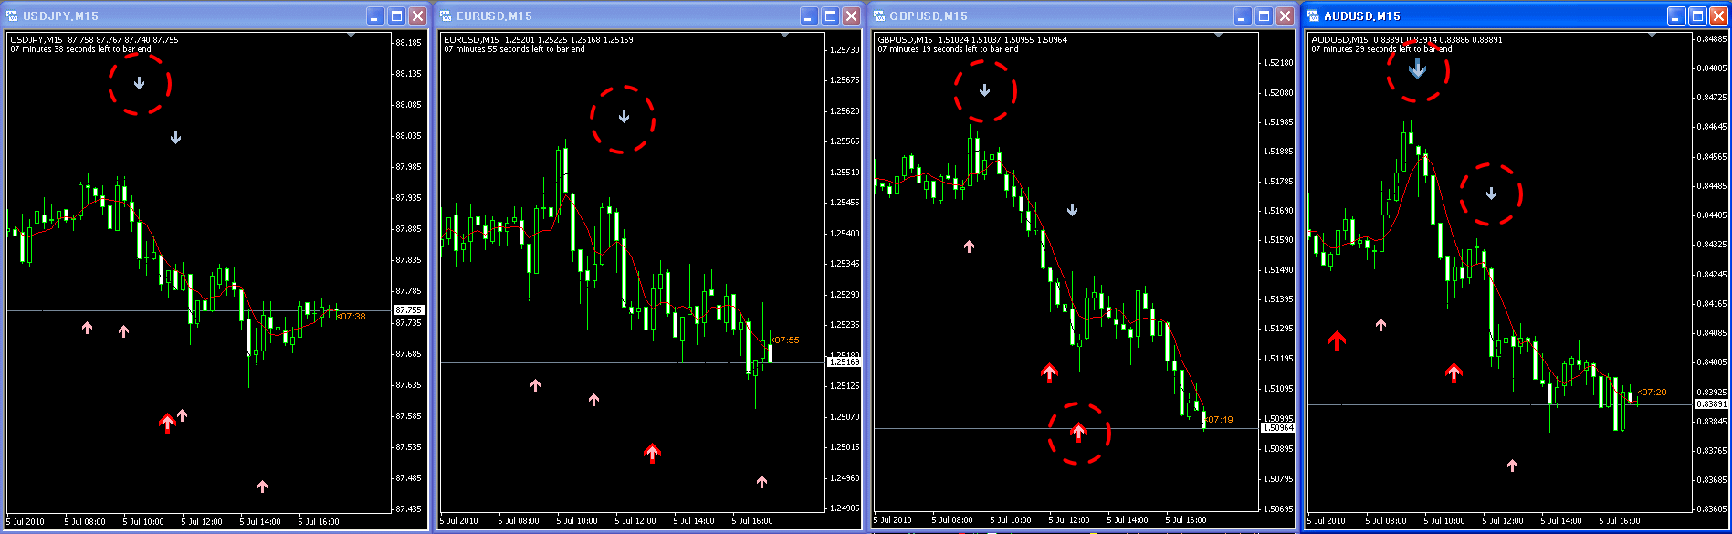
Task: Minimize the USDJPY,M15 chart window
Action: pyautogui.click(x=376, y=16)
